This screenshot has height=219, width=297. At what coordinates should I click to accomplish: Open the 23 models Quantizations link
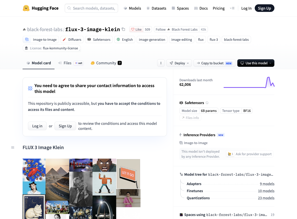click(x=266, y=198)
